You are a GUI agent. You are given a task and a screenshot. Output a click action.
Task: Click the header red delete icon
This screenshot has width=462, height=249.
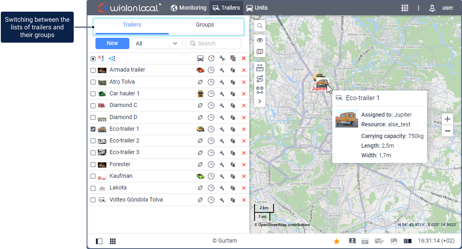pyautogui.click(x=244, y=58)
